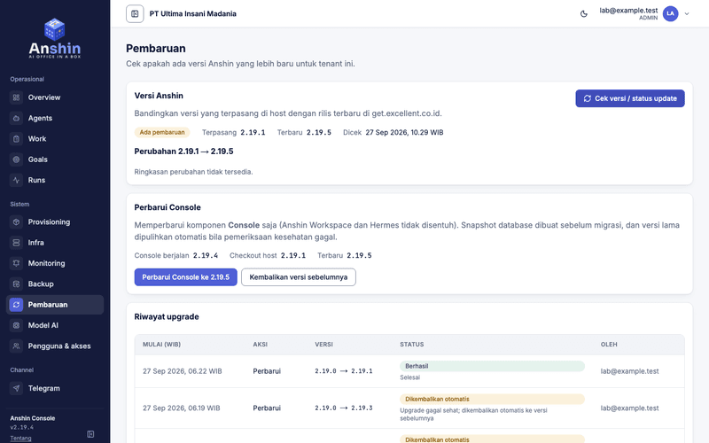Viewport: 709px width, 443px height.
Task: Click Cek versi / status update button
Action: [630, 98]
